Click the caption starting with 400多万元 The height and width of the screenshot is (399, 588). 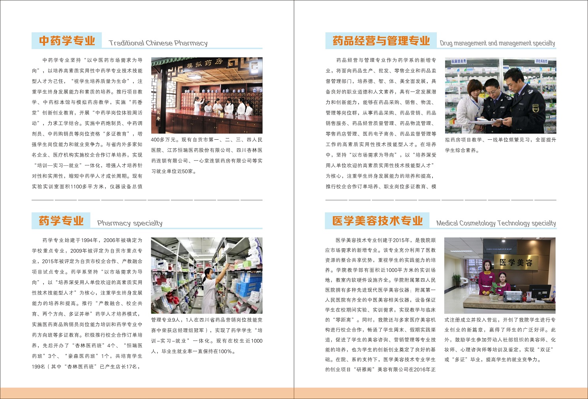pos(207,155)
